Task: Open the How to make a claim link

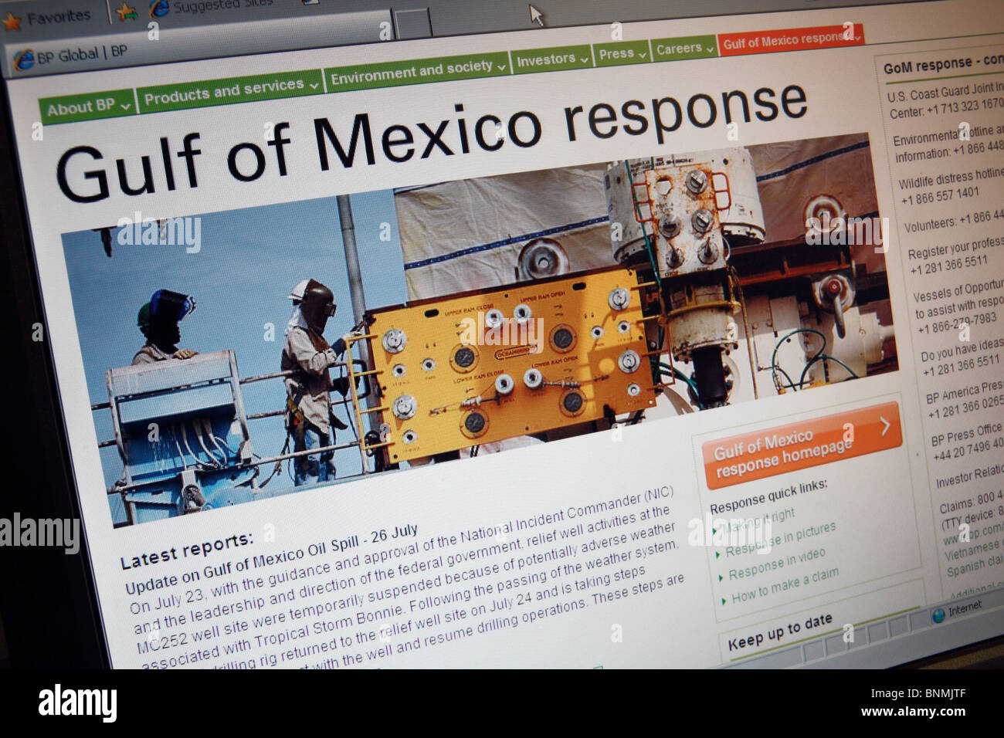Action: tap(785, 584)
